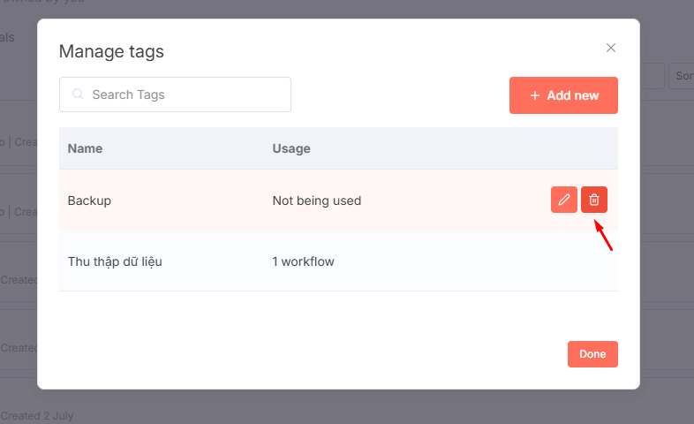
Task: Delete the Backup tag with trash icon
Action: [594, 200]
